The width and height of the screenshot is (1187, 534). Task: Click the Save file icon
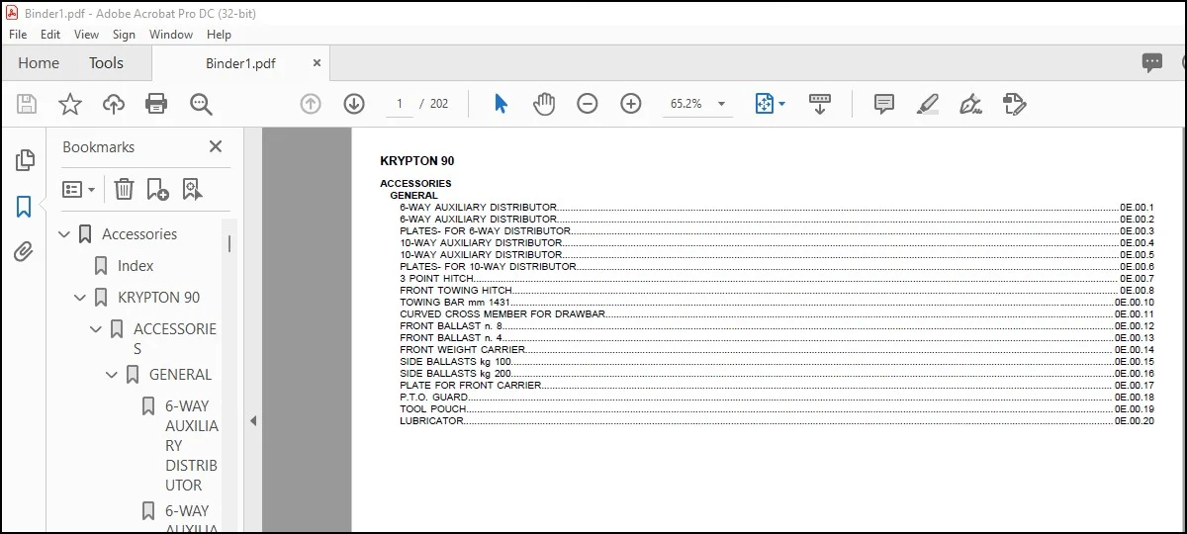click(x=27, y=104)
